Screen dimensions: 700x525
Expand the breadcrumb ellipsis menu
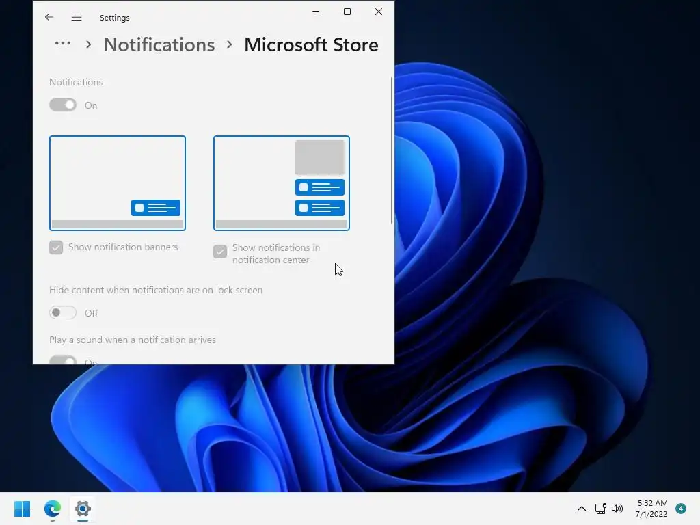point(62,43)
